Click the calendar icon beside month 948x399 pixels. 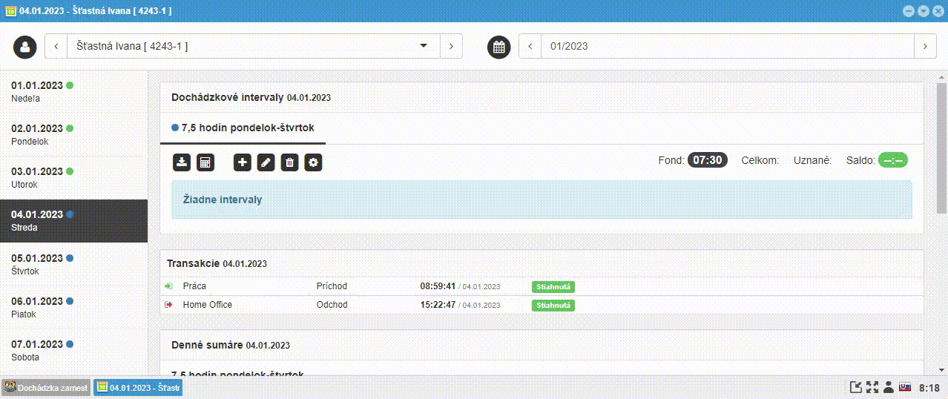point(499,46)
